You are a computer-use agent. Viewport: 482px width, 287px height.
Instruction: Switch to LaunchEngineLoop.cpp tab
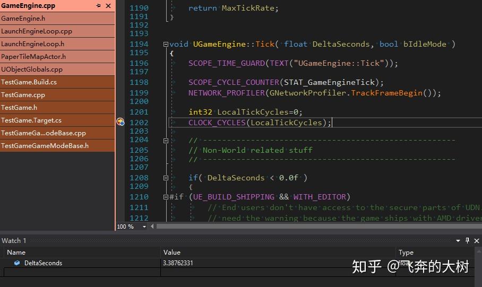[57, 31]
